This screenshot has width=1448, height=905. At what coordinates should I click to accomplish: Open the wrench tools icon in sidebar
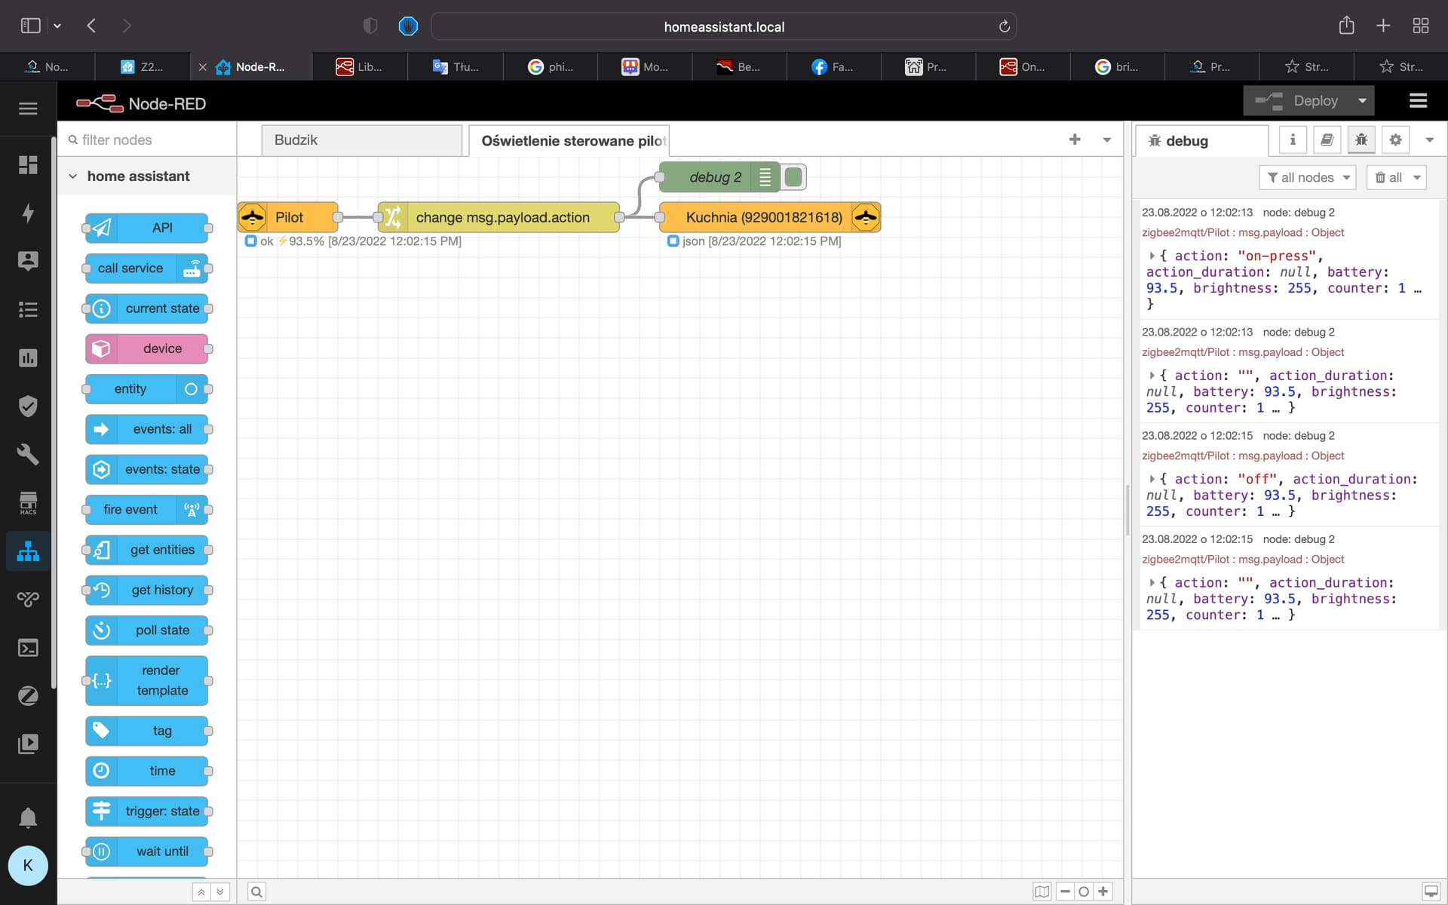tap(28, 454)
